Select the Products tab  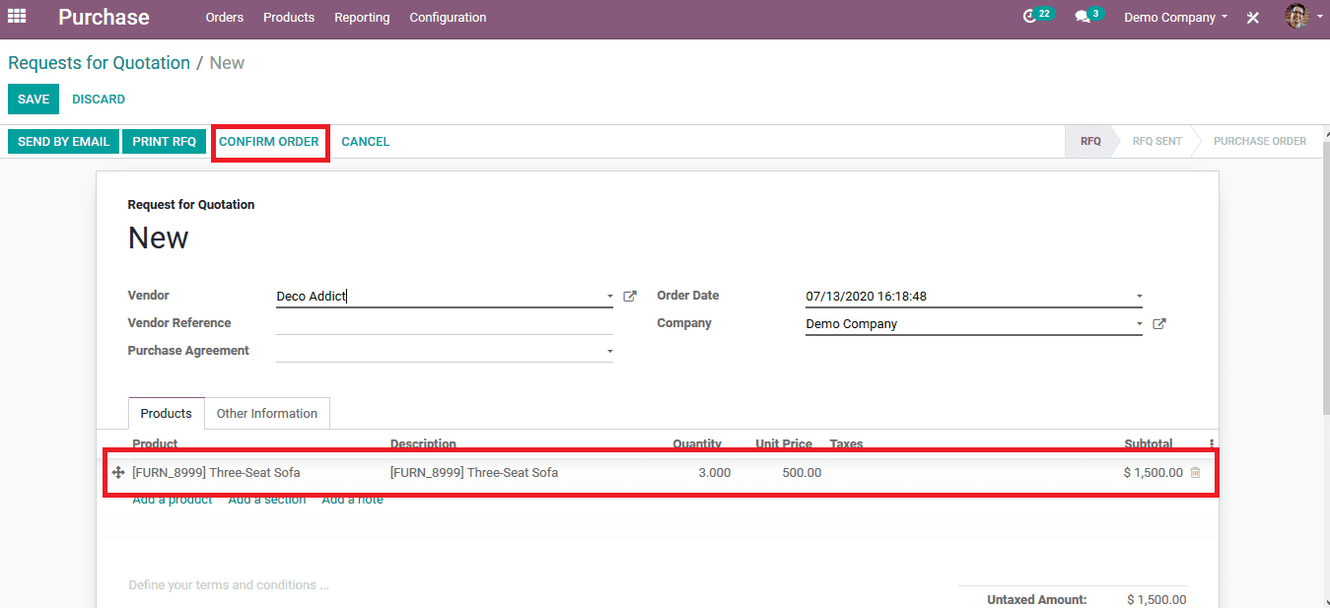click(166, 413)
